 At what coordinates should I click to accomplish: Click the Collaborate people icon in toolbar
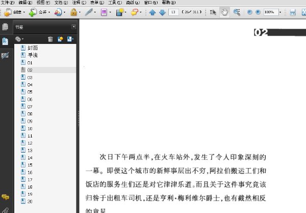[58, 12]
